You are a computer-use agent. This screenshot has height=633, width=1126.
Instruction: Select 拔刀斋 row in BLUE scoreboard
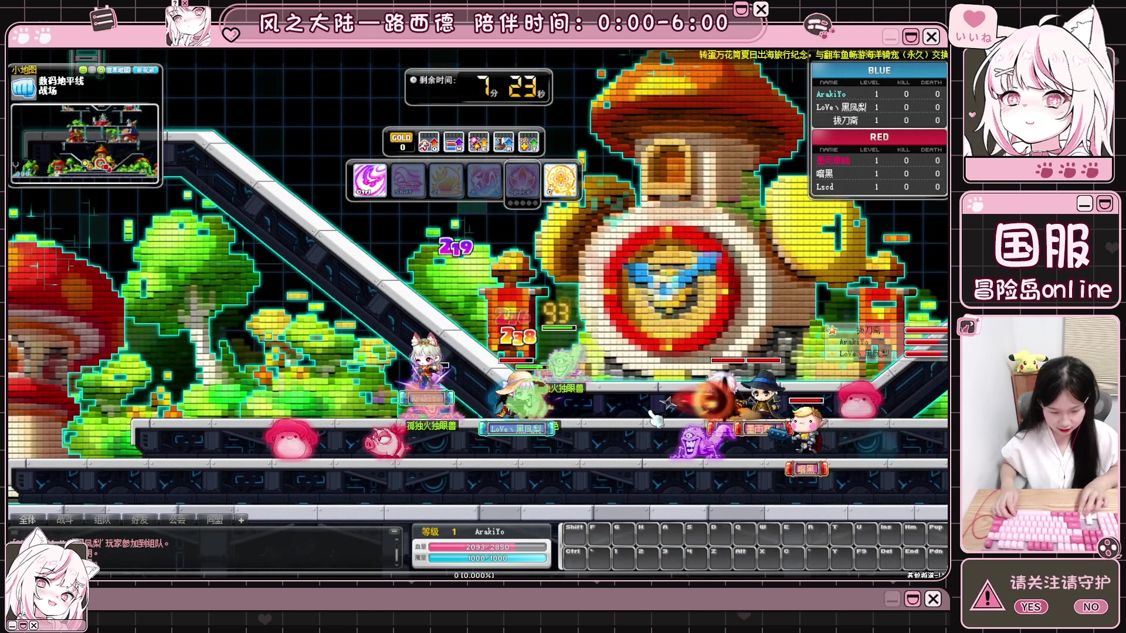point(879,120)
